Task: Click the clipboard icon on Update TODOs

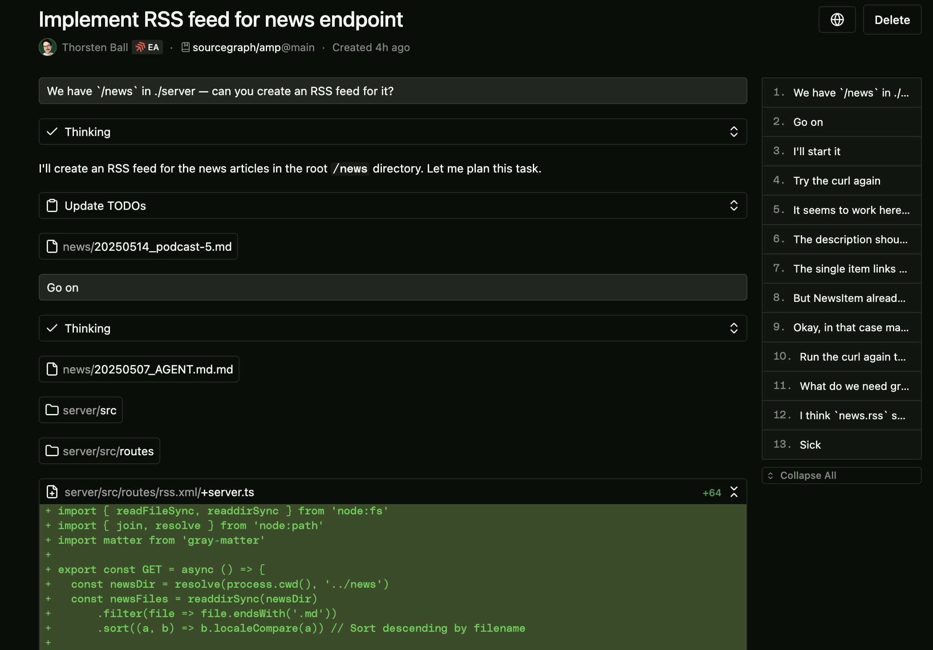Action: pyautogui.click(x=53, y=205)
